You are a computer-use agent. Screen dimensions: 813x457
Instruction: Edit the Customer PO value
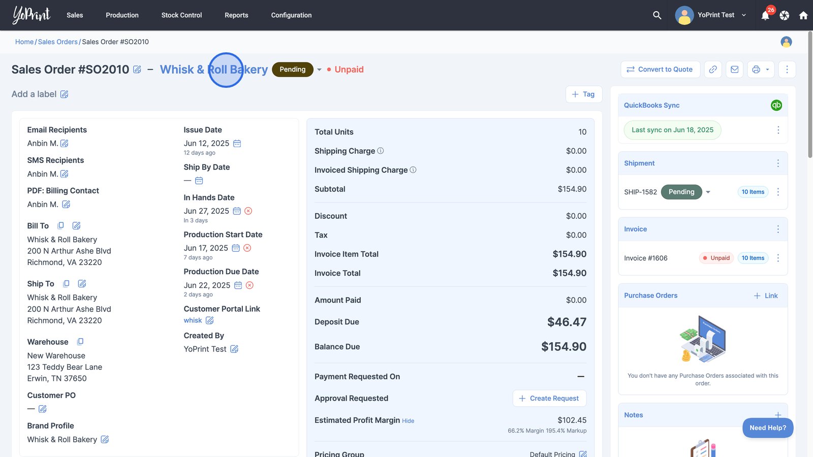[43, 409]
